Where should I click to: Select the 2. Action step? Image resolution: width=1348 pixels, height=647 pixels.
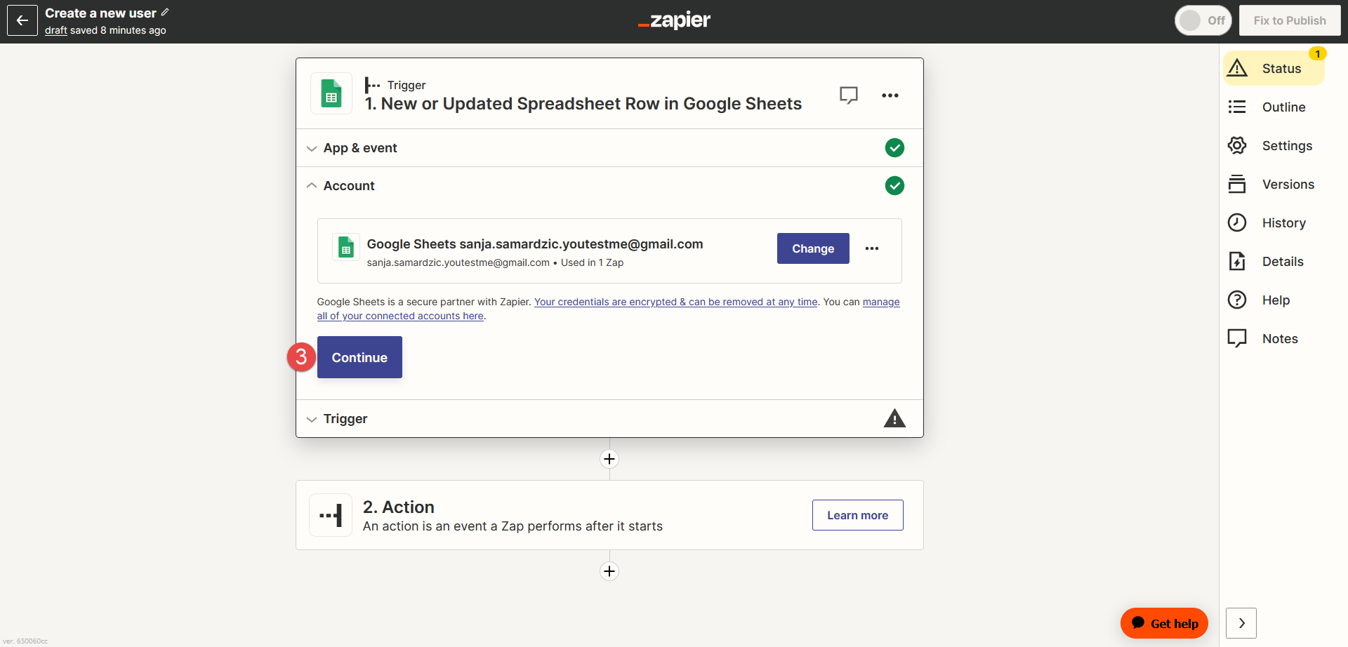pyautogui.click(x=609, y=515)
